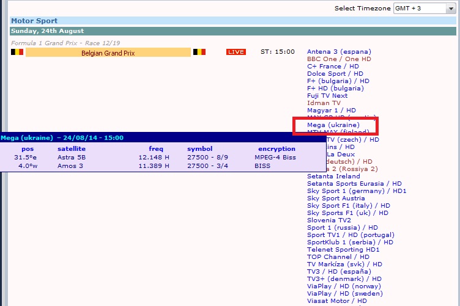Open the Viasat Motor / HD link
The image size is (460, 306).
(336, 301)
